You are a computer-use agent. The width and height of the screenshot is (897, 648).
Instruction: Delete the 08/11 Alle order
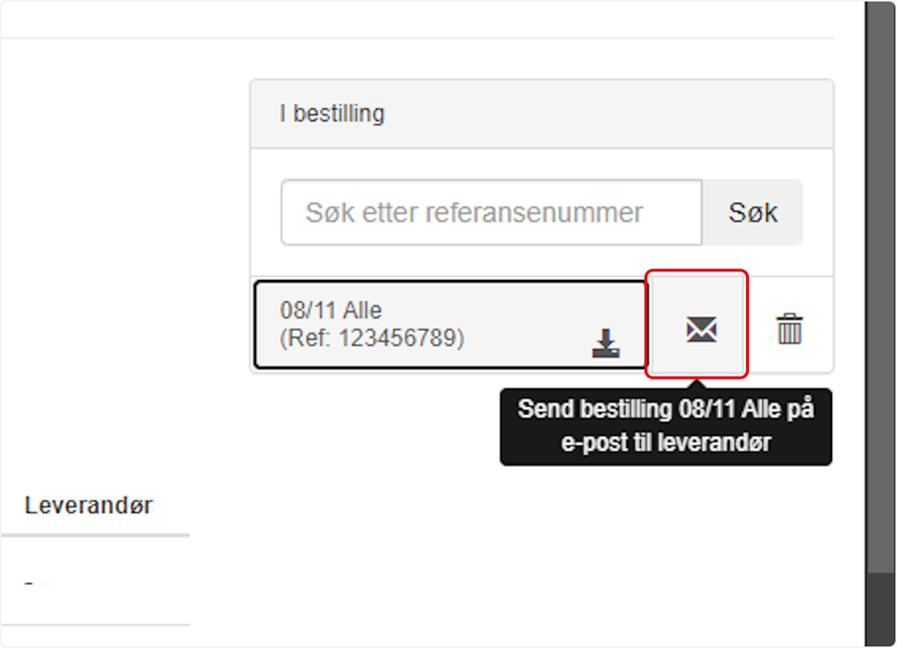point(790,329)
